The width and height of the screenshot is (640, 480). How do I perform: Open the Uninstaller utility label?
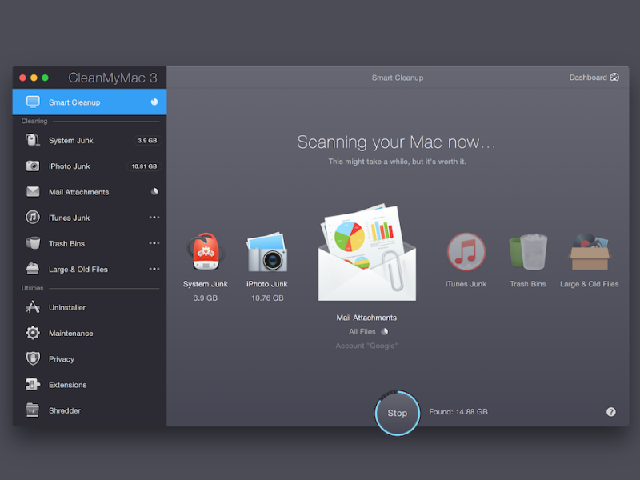(67, 307)
